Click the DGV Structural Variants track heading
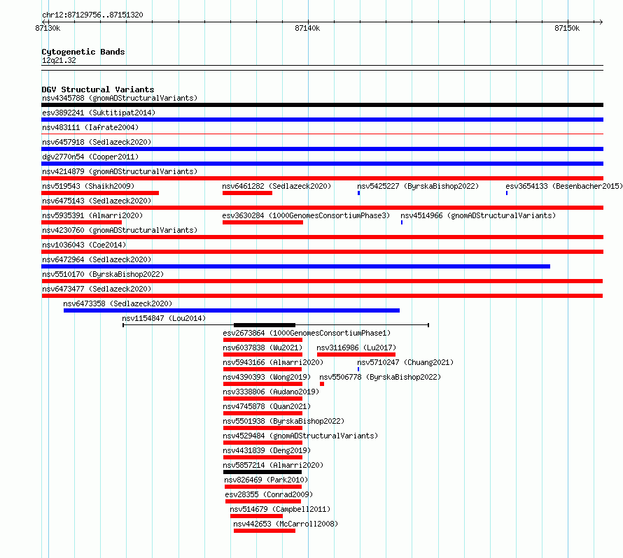 click(x=98, y=90)
